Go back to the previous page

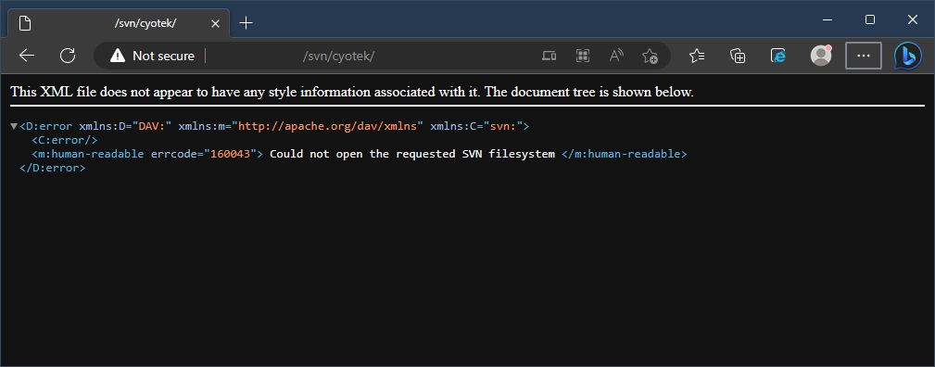click(27, 57)
